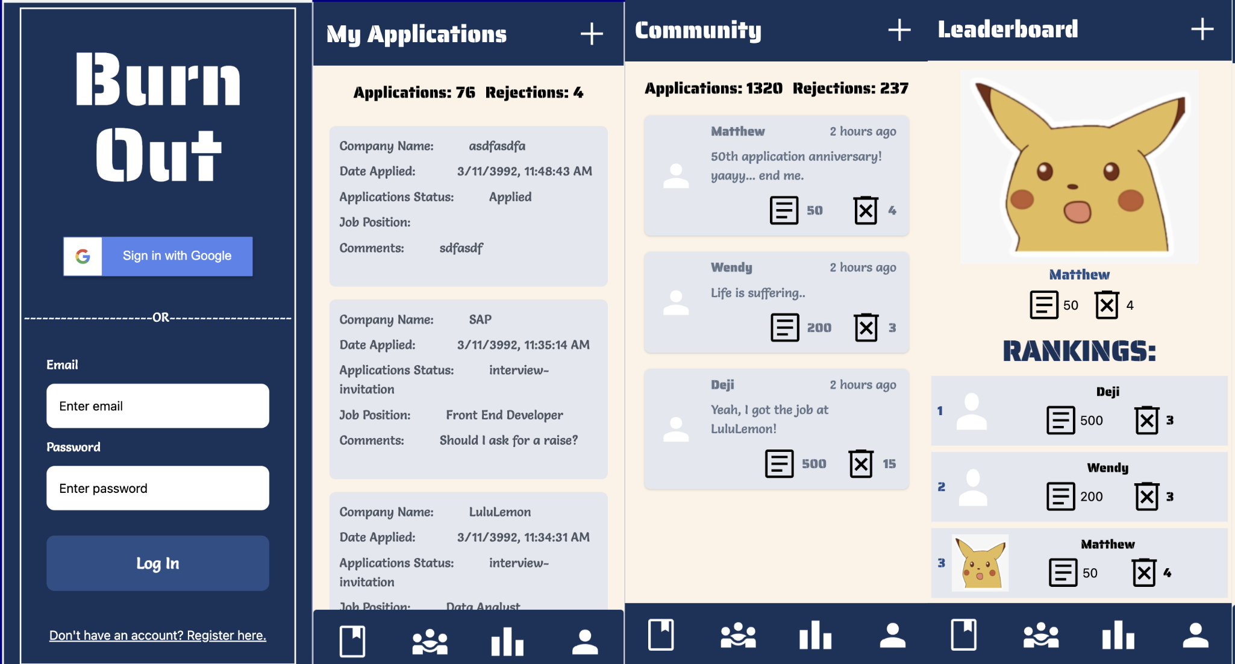Click trash icon in Wendy's ranking row
The width and height of the screenshot is (1235, 664).
[1147, 496]
